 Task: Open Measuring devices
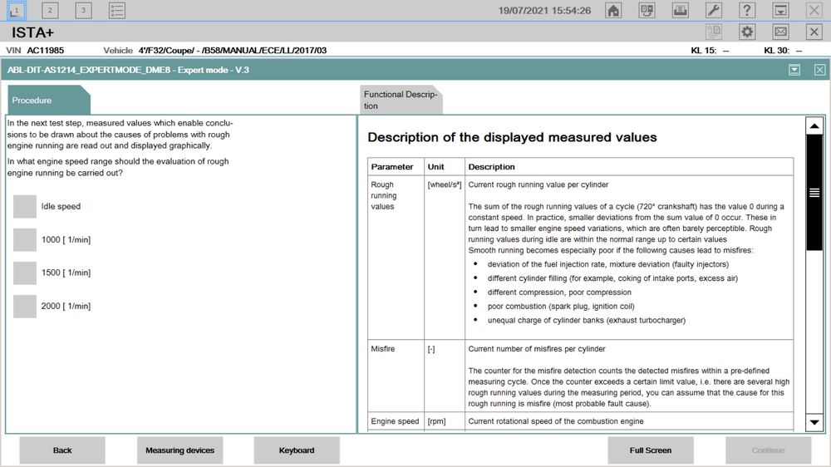tap(179, 450)
